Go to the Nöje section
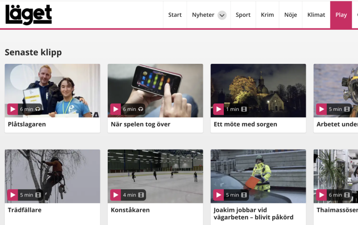 (291, 15)
